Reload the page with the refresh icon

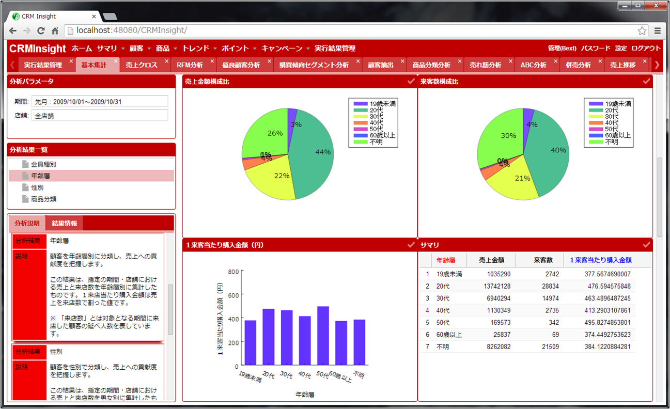[x=41, y=30]
